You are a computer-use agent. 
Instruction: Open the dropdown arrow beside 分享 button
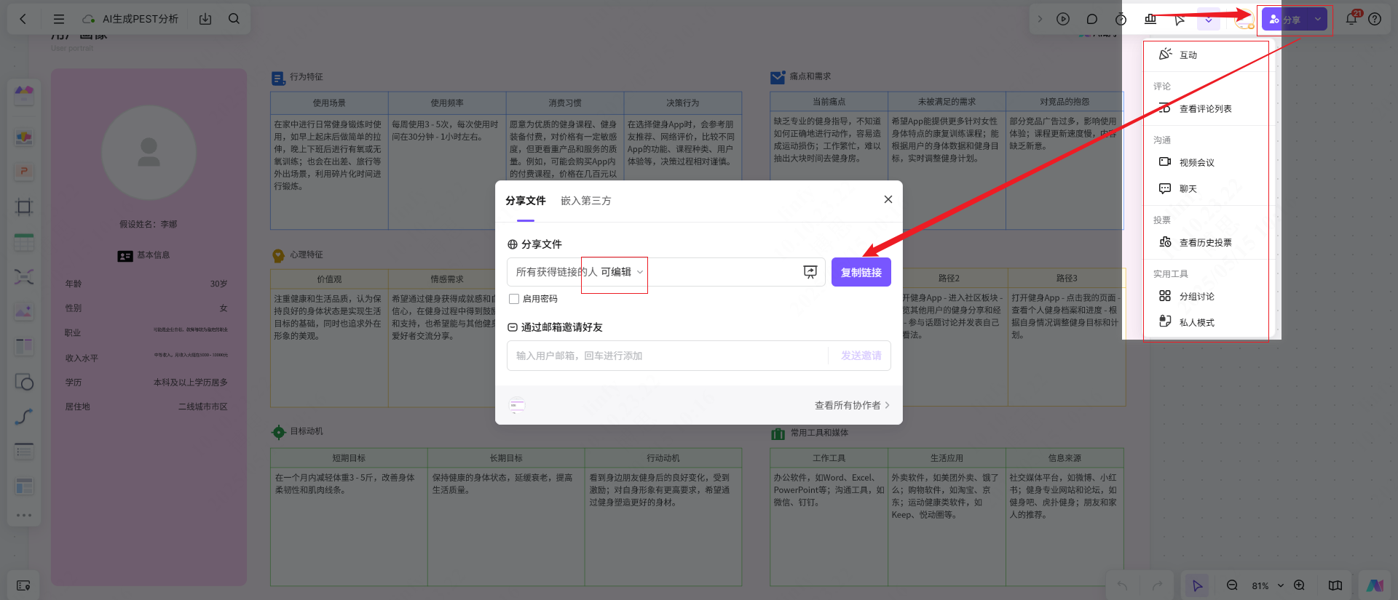coord(1318,20)
